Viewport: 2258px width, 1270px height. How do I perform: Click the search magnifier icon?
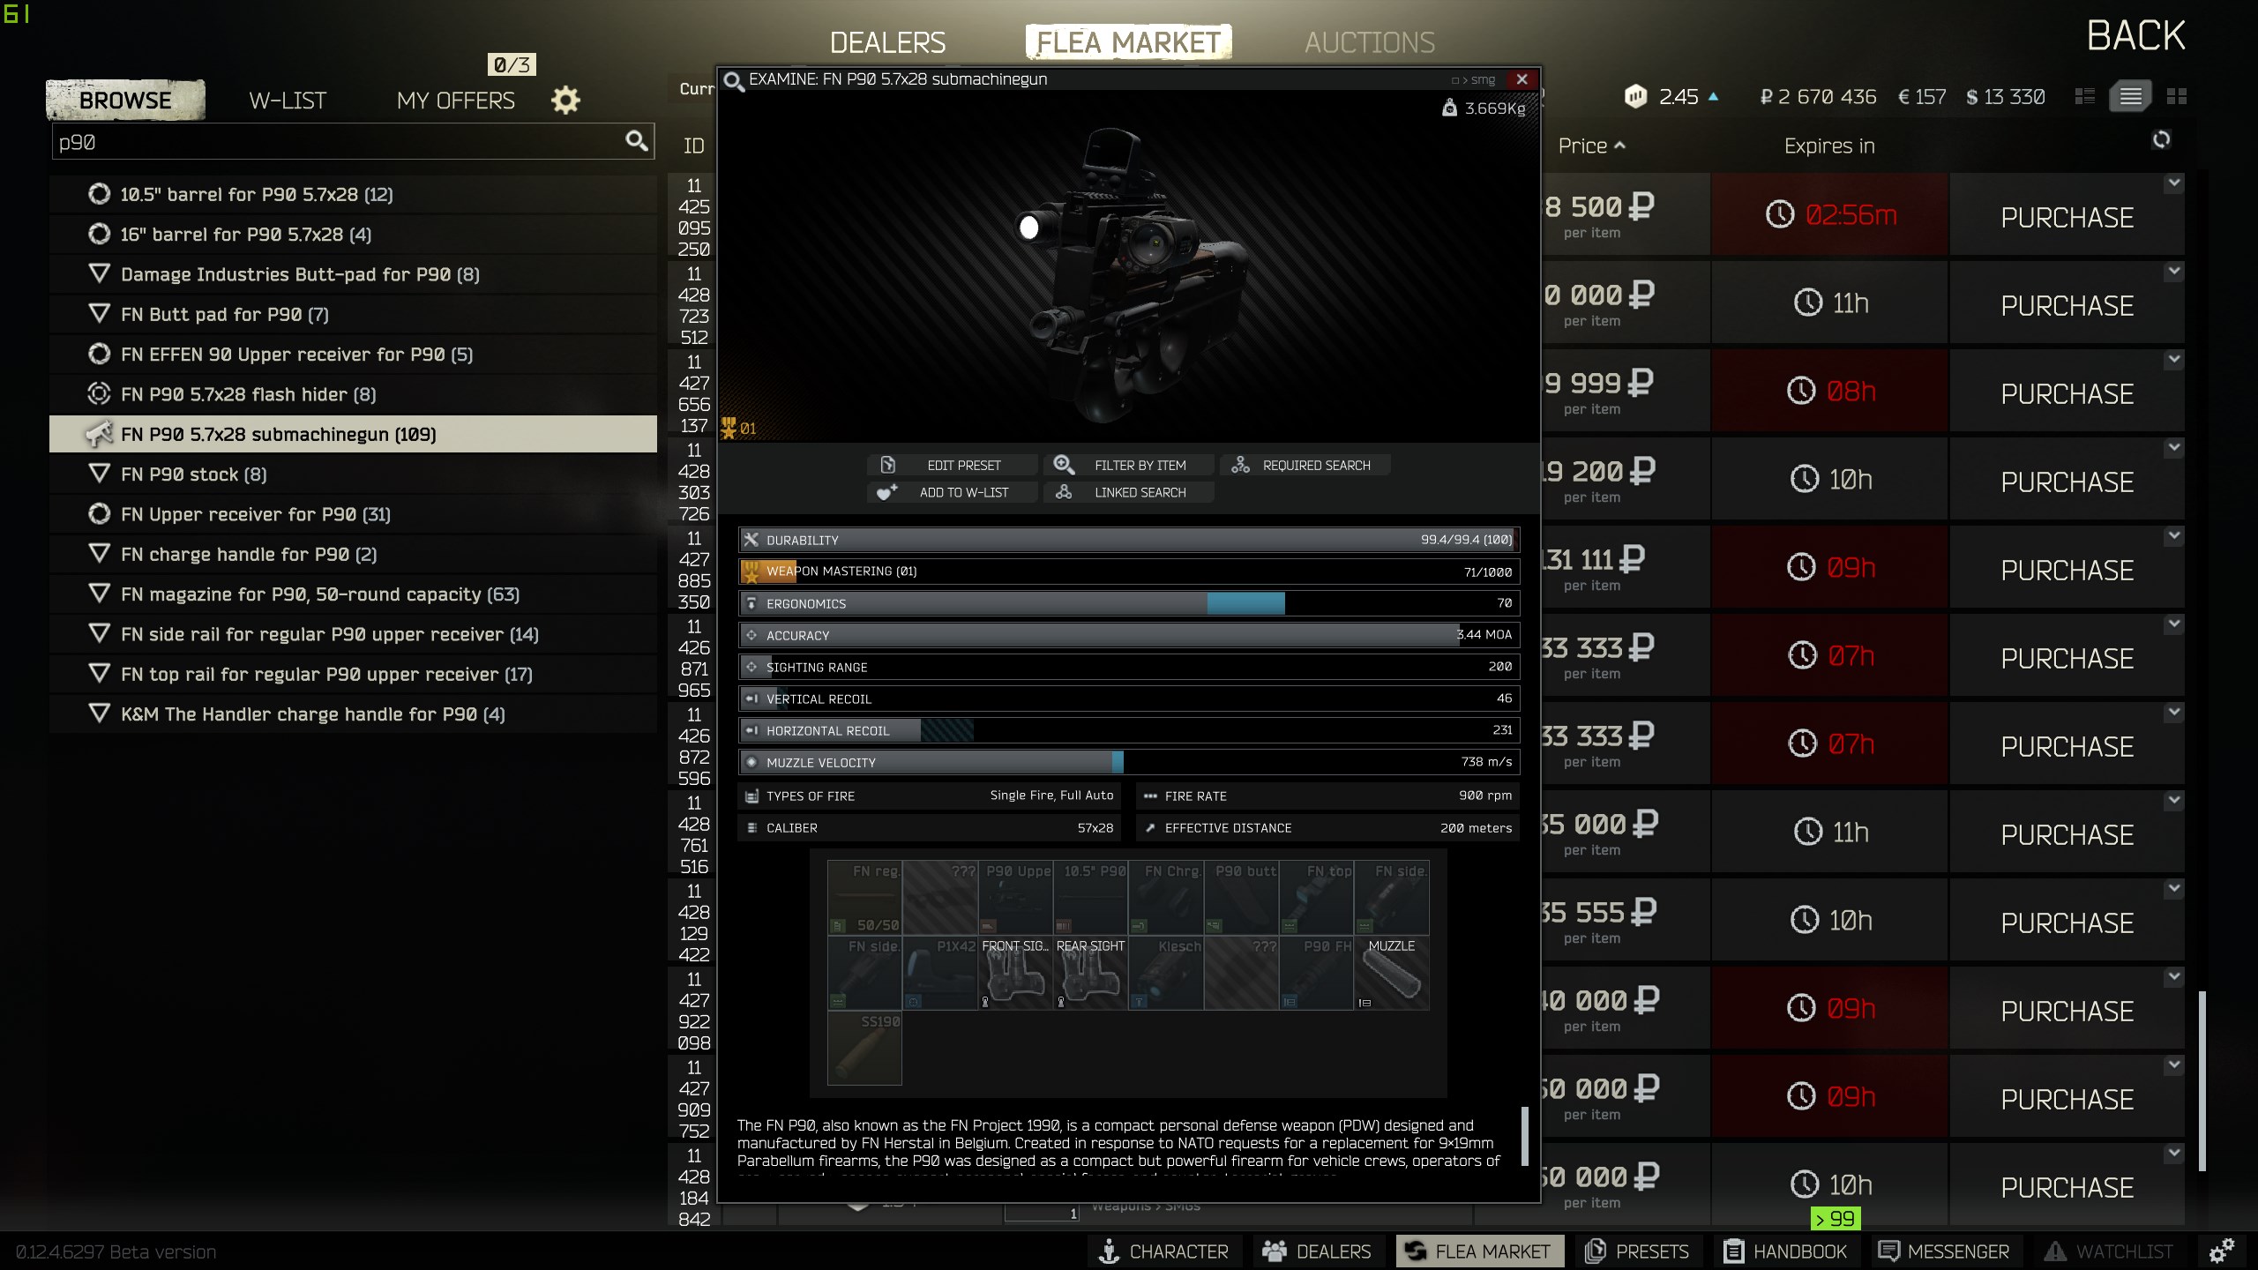pos(636,140)
